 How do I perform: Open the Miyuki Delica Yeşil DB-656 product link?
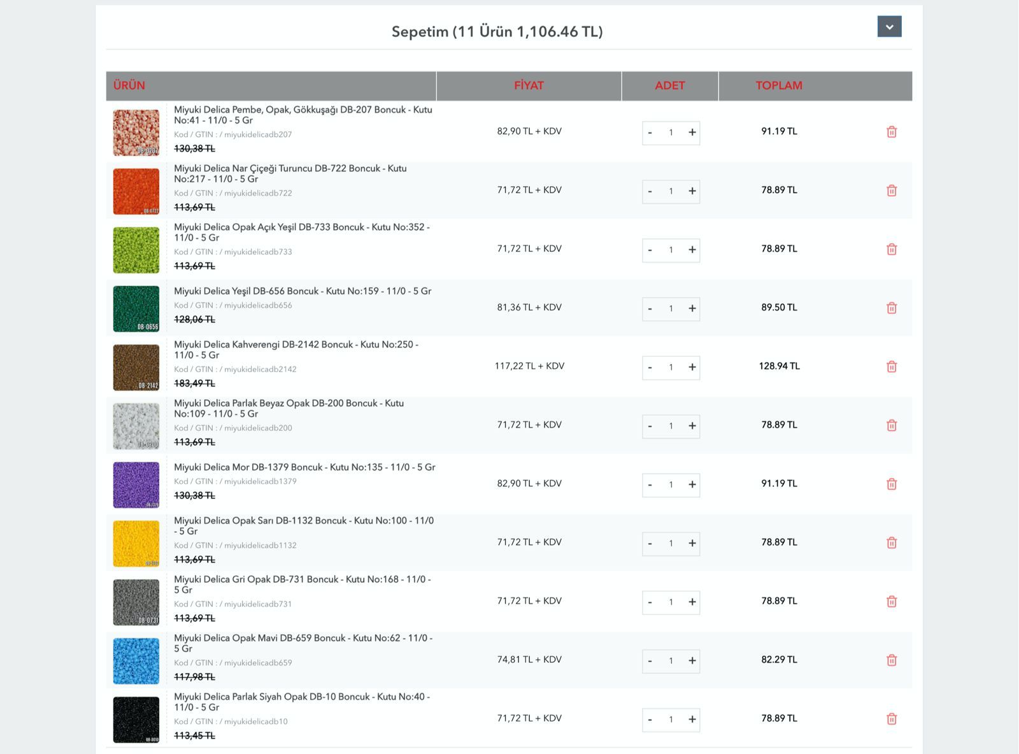[303, 291]
